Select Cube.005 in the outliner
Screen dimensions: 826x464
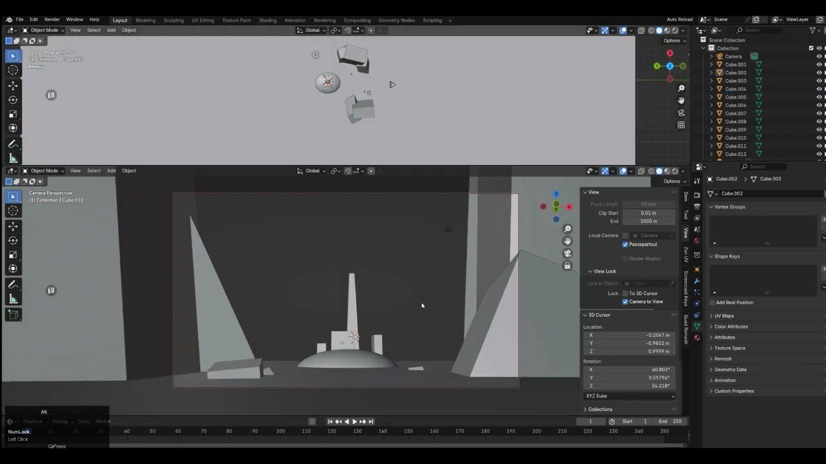(x=735, y=97)
